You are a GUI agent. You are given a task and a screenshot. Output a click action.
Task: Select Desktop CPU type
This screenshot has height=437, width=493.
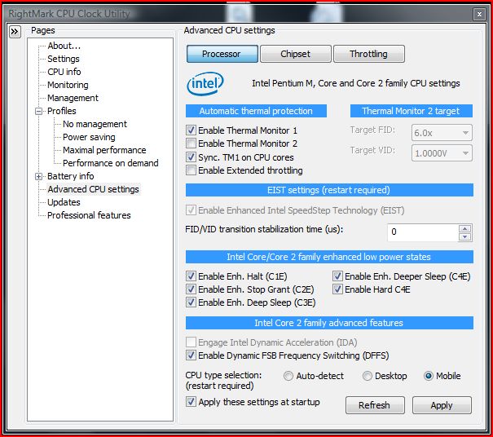pyautogui.click(x=368, y=376)
